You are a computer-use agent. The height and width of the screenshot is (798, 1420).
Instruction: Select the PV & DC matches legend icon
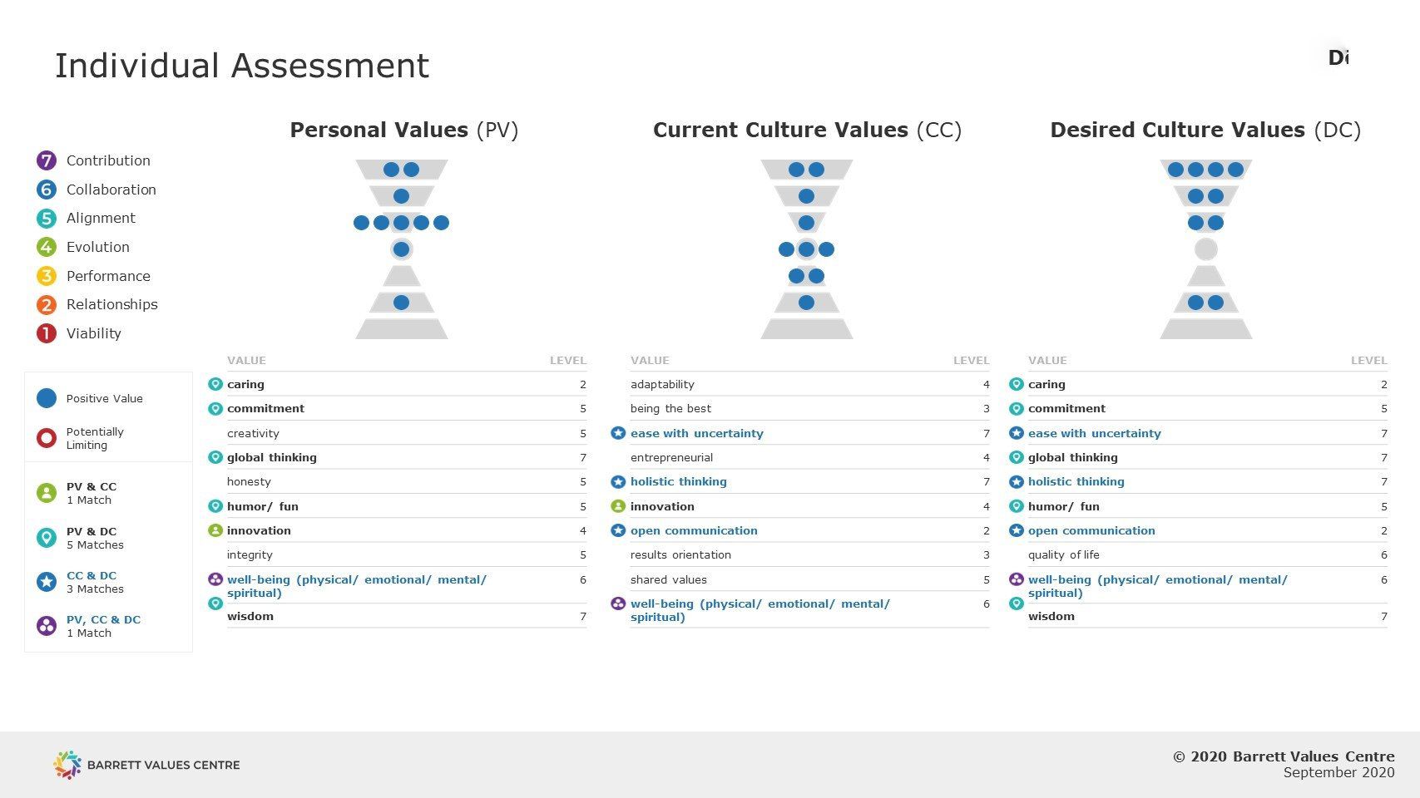(47, 538)
